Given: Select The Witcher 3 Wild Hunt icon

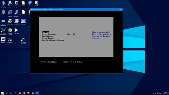Looking at the screenshot, I should coord(23,41).
